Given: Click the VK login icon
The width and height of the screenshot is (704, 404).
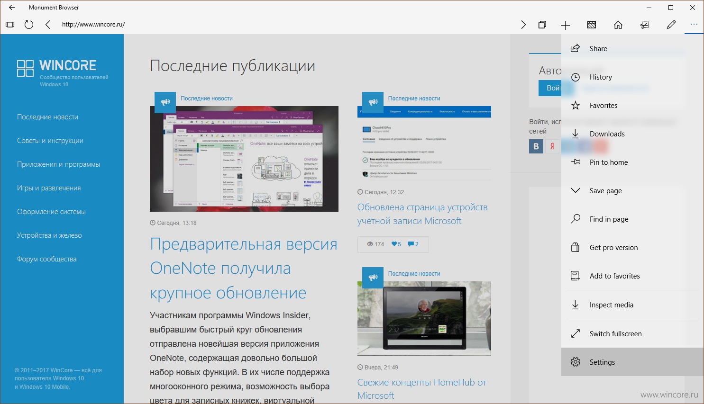Looking at the screenshot, I should [536, 146].
